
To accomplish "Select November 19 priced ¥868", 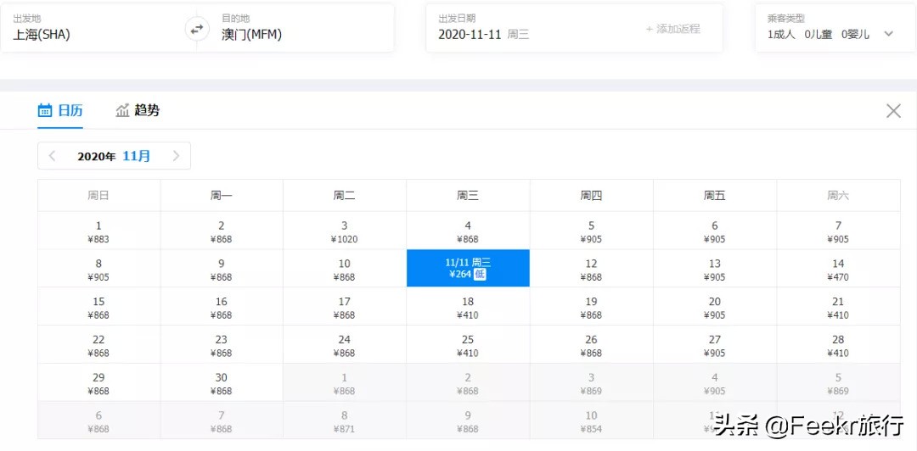I will click(x=591, y=307).
